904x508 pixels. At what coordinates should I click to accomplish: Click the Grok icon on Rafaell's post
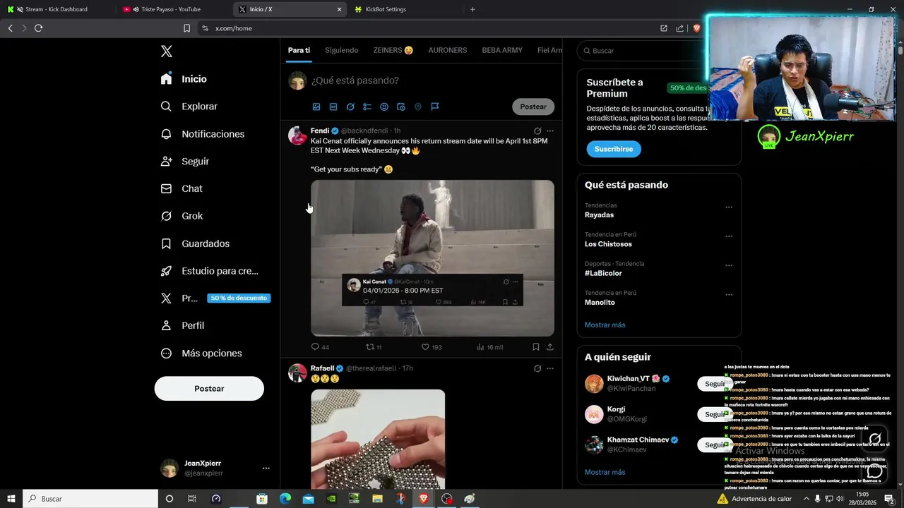[x=537, y=368]
